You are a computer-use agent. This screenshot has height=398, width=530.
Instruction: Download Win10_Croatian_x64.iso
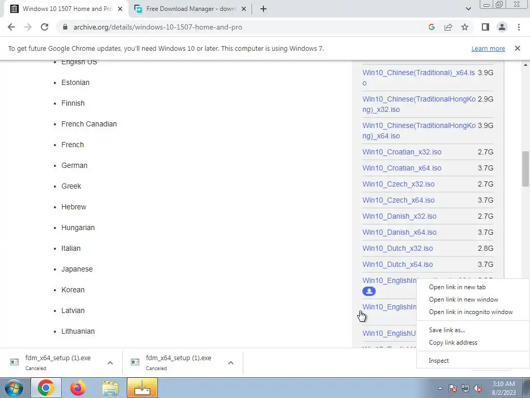402,168
